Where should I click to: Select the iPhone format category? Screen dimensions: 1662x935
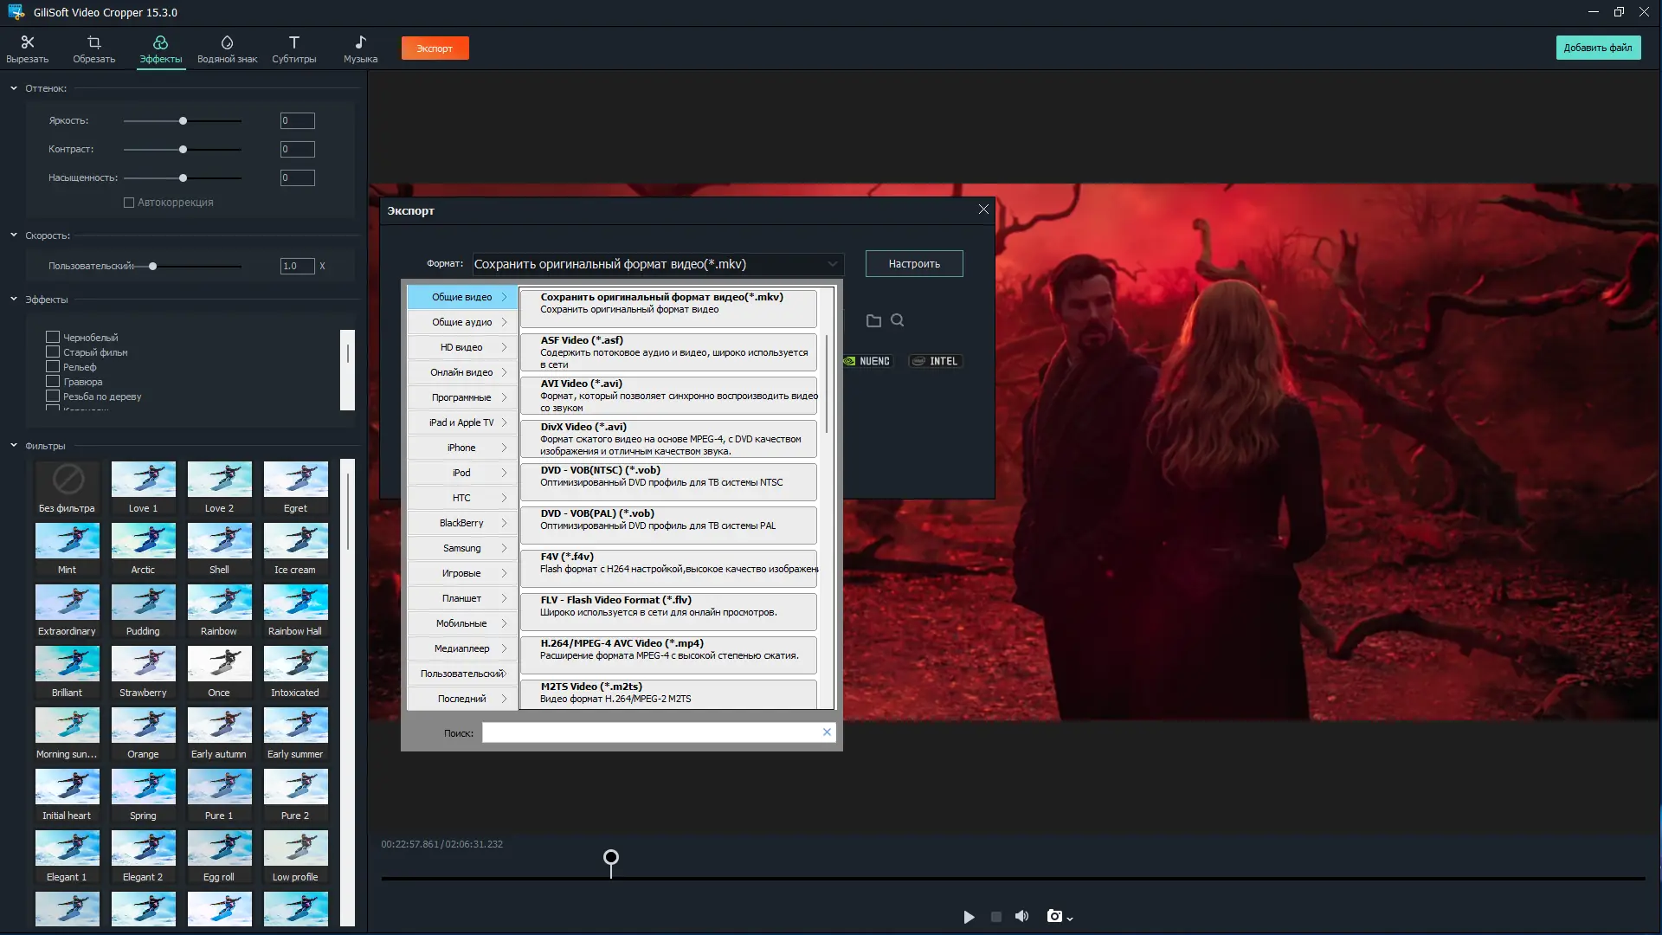[461, 448]
